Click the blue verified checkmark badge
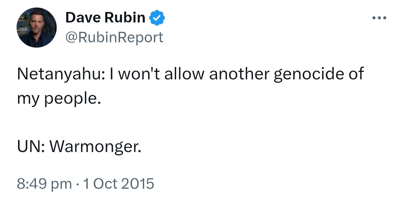Viewport: 405px width, 201px height. coord(157,18)
